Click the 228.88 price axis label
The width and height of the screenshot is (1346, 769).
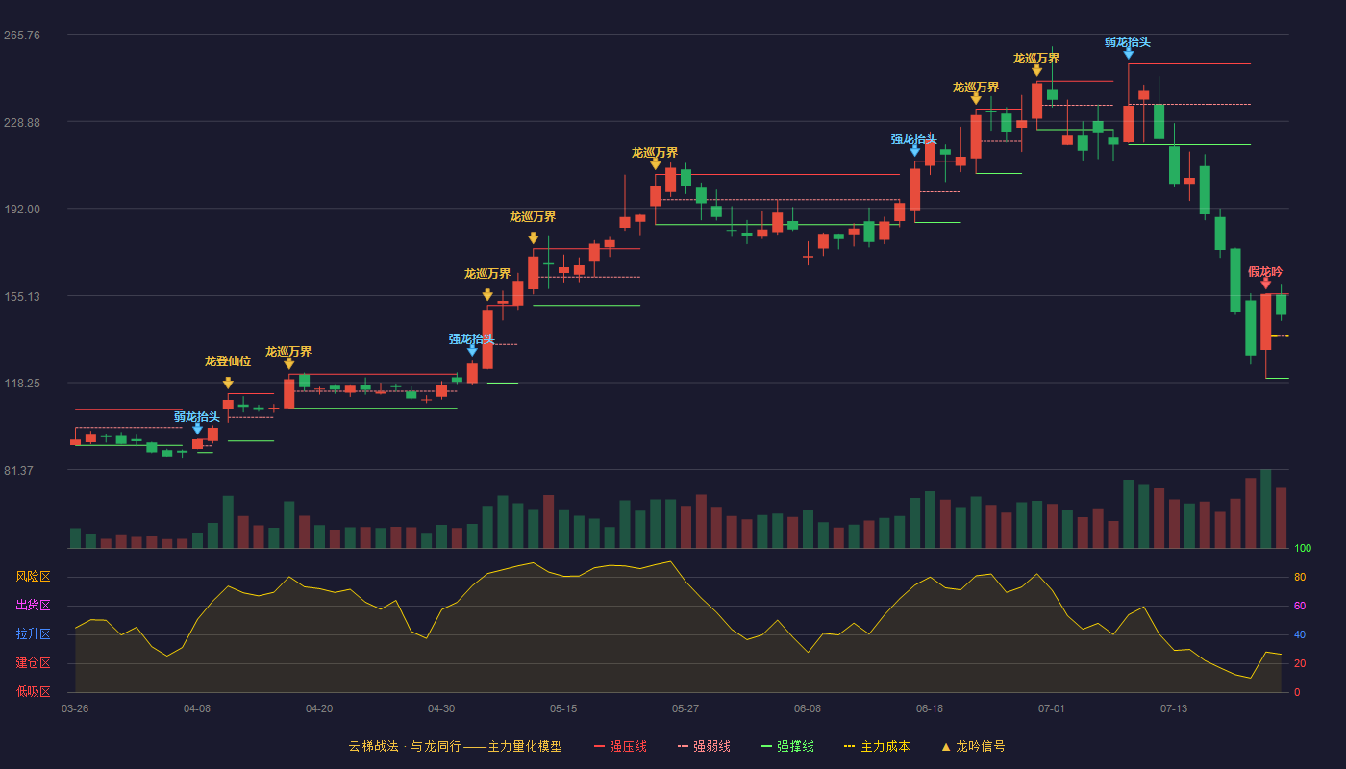pyautogui.click(x=21, y=122)
